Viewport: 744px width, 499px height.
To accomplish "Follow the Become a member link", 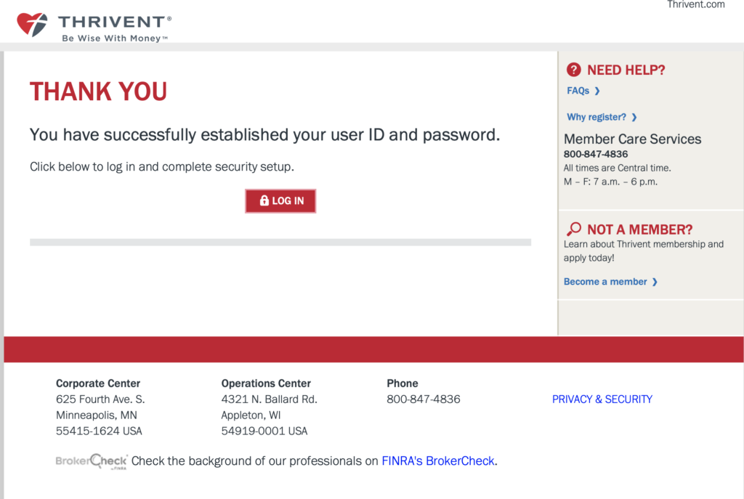I will coord(605,282).
